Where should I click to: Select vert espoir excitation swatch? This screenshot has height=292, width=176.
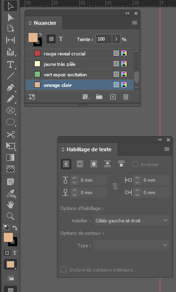(79, 74)
